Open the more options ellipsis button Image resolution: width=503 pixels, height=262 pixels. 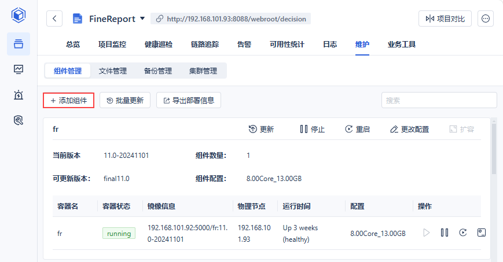[486, 19]
